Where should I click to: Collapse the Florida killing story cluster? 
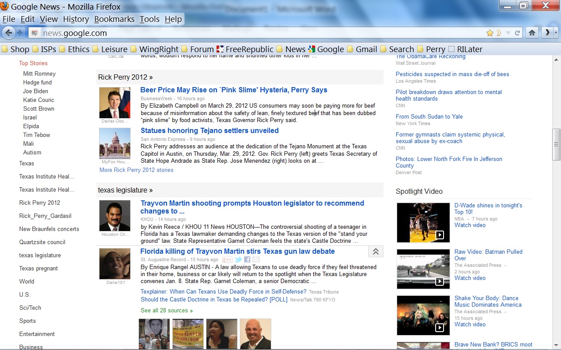coord(376,252)
